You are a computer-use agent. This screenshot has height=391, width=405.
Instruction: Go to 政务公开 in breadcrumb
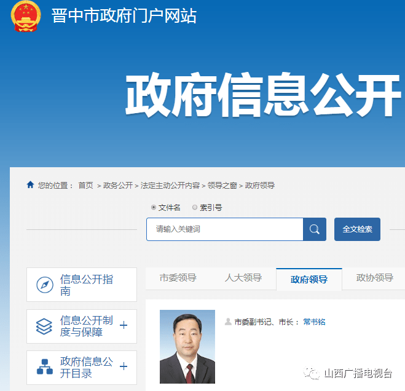pyautogui.click(x=118, y=185)
